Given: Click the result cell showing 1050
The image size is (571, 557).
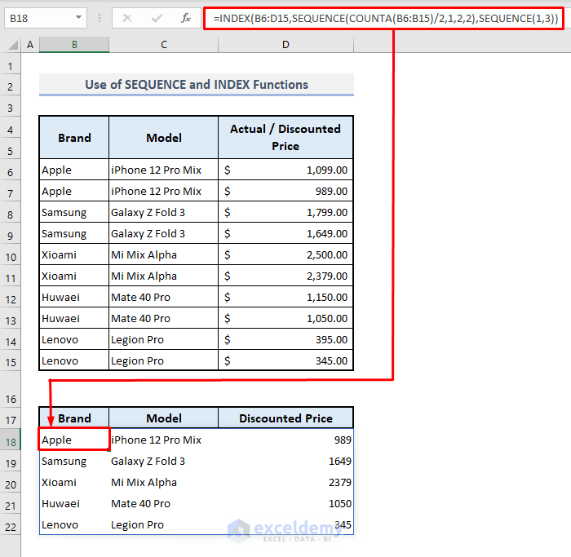Looking at the screenshot, I should tap(285, 503).
